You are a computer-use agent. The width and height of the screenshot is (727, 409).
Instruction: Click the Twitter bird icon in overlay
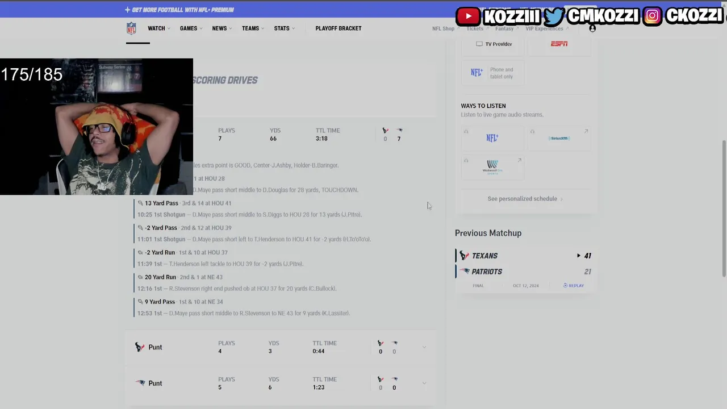tap(554, 16)
